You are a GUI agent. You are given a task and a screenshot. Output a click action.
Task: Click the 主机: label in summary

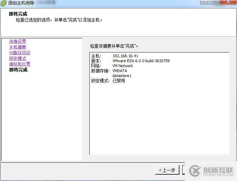96,56
